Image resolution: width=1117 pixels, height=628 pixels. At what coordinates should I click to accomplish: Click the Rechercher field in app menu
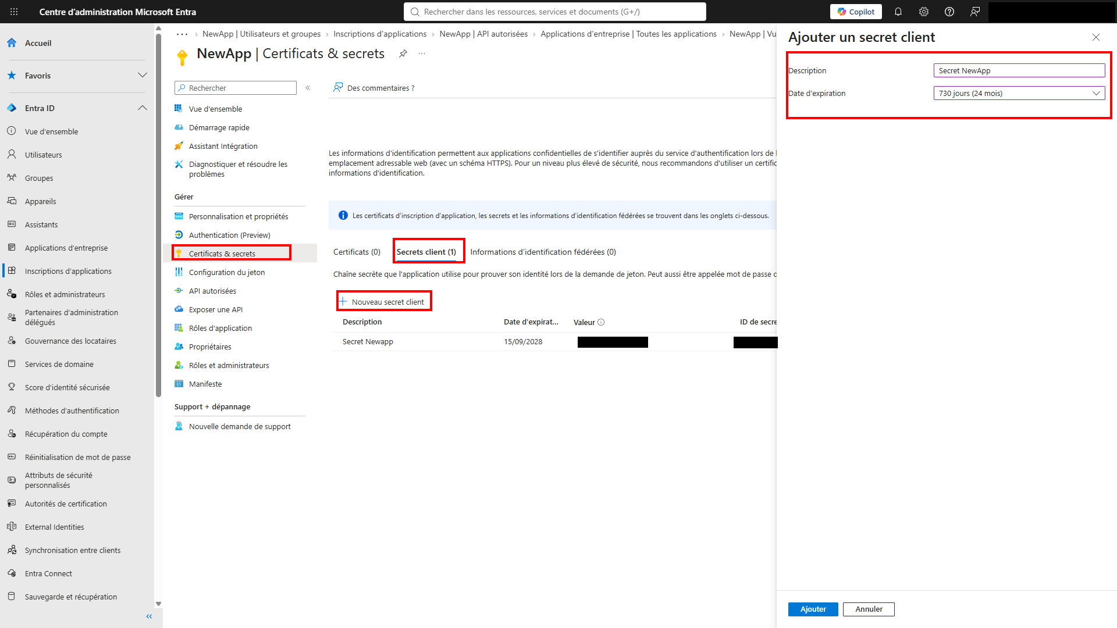236,88
